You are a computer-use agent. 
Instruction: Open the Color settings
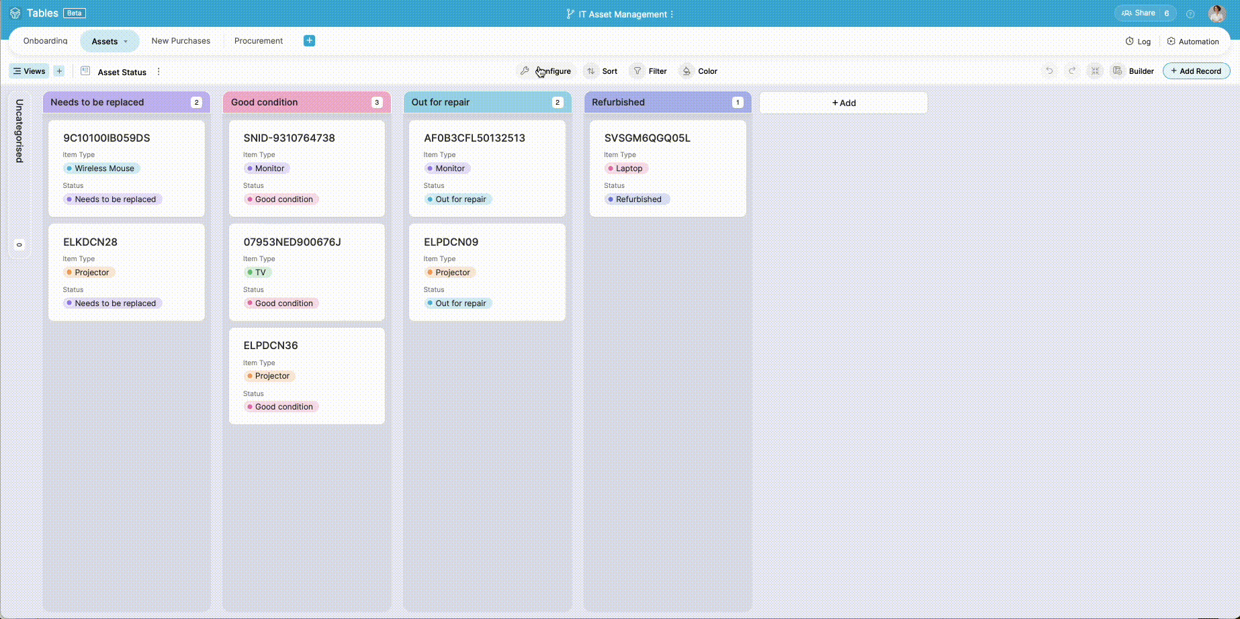(699, 71)
